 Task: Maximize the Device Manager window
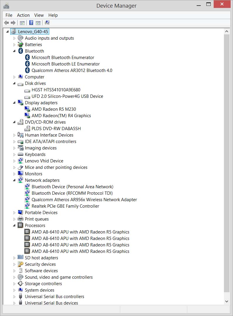208,4
